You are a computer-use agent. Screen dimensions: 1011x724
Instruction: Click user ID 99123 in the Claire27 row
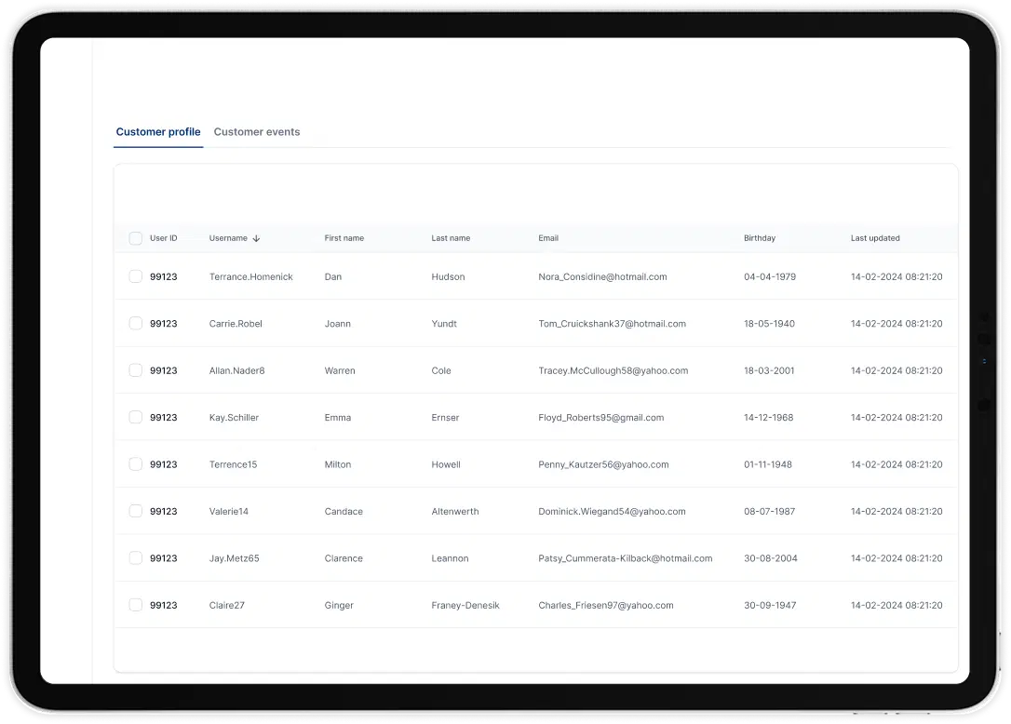163,606
